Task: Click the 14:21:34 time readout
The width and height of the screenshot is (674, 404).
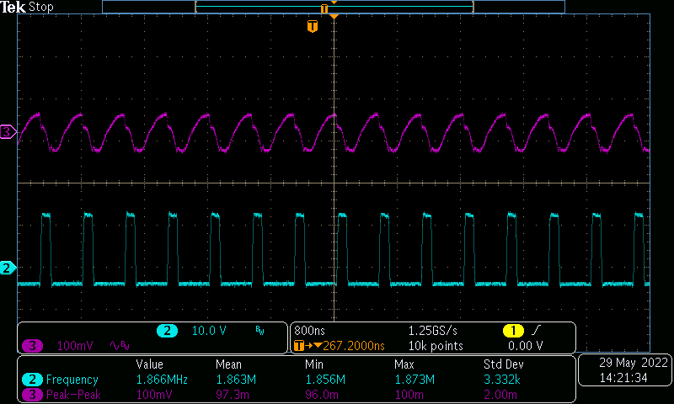Action: (623, 378)
